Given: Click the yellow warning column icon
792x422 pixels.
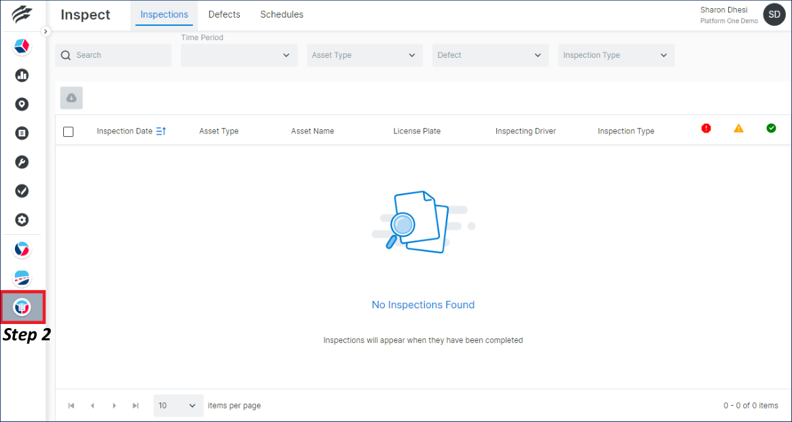Looking at the screenshot, I should point(738,128).
